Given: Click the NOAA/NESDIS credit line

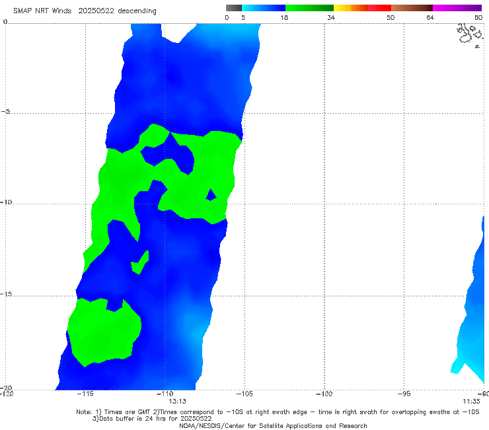Looking at the screenshot, I should tap(273, 426).
